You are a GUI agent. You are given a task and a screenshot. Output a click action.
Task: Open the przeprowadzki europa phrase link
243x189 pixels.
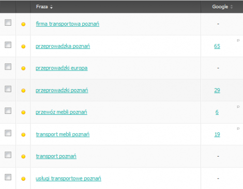(x=62, y=68)
